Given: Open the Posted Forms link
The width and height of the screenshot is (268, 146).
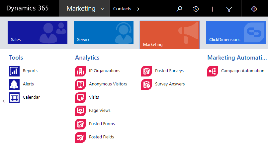Looking at the screenshot, I should tap(102, 124).
